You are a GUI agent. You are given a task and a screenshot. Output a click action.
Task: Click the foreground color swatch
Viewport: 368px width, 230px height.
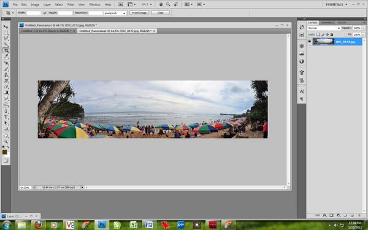5,152
